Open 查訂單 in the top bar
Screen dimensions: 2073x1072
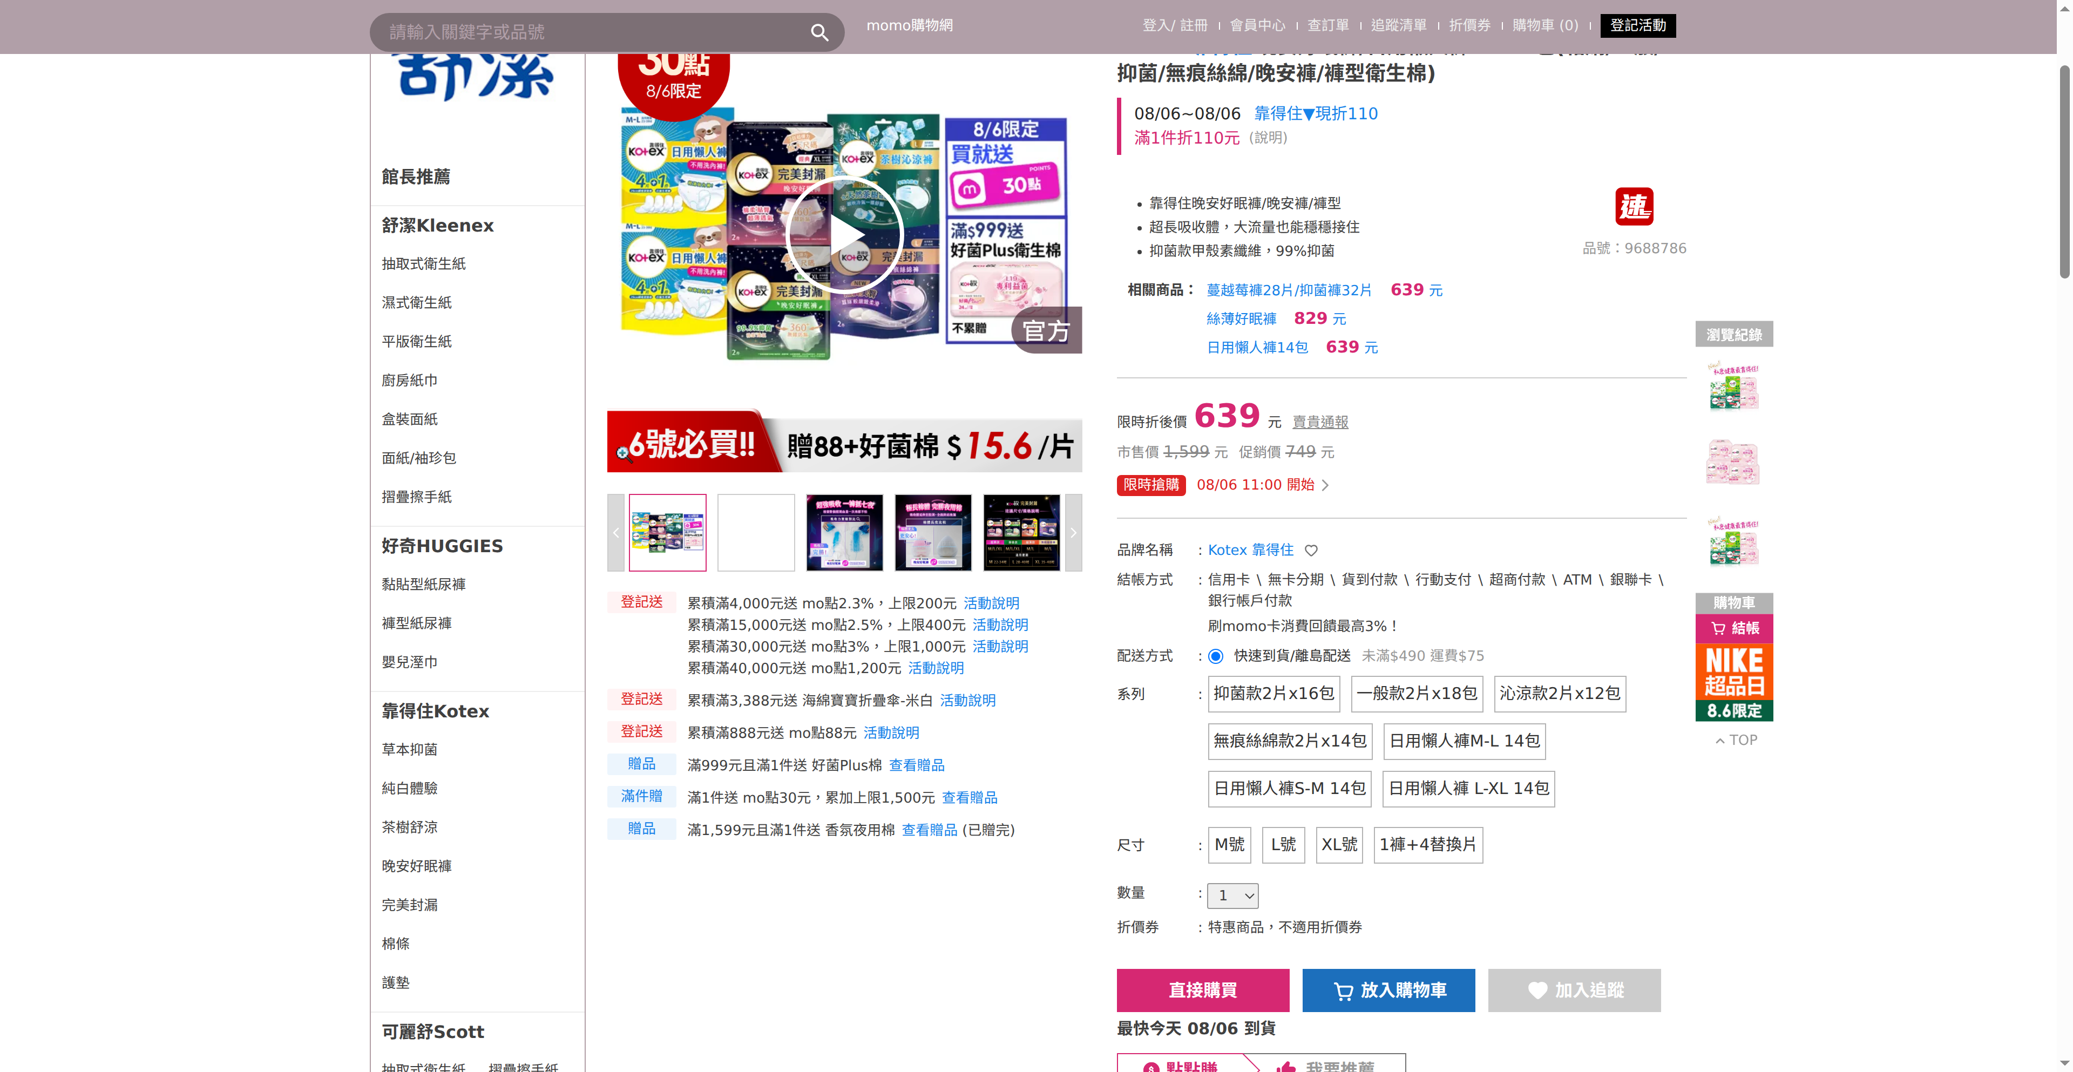[1328, 26]
